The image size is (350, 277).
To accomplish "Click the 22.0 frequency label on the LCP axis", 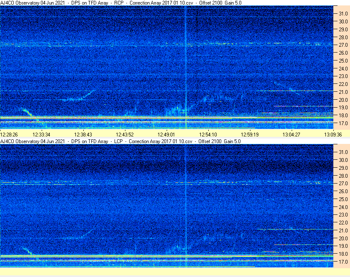I will [x=343, y=222].
